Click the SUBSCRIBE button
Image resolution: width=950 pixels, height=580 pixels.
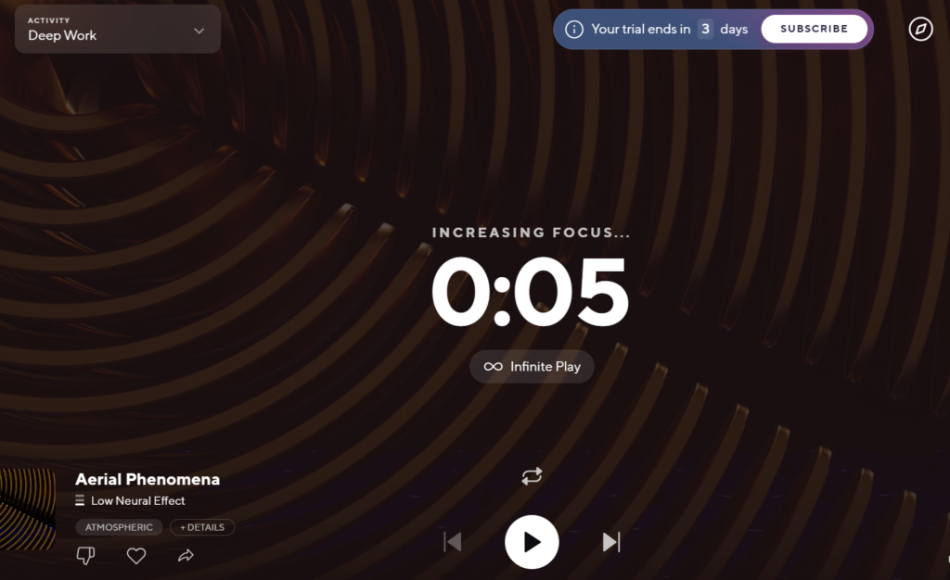point(814,29)
